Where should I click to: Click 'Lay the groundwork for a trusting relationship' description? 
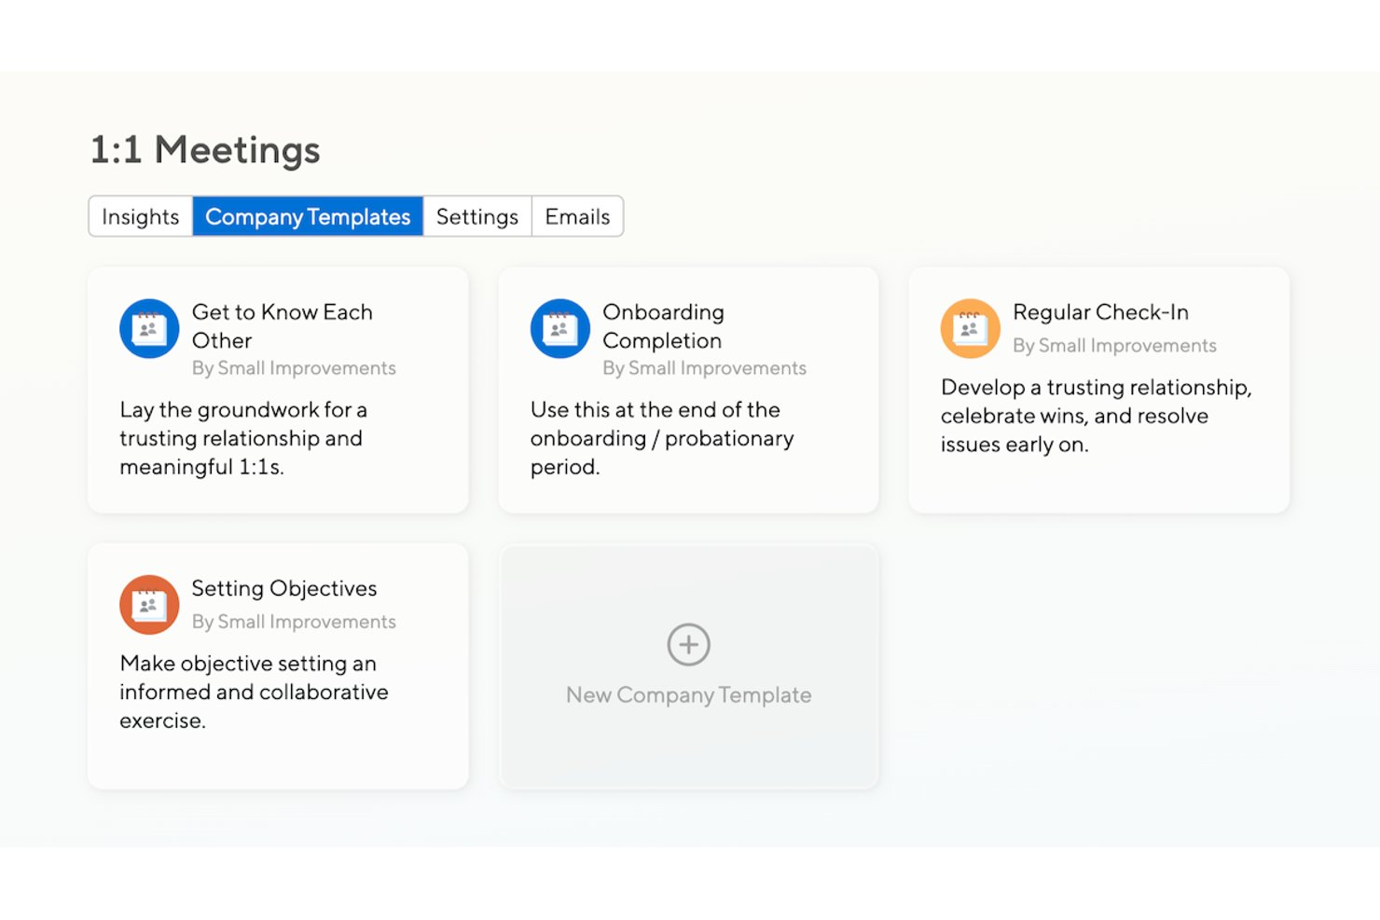[x=243, y=438]
